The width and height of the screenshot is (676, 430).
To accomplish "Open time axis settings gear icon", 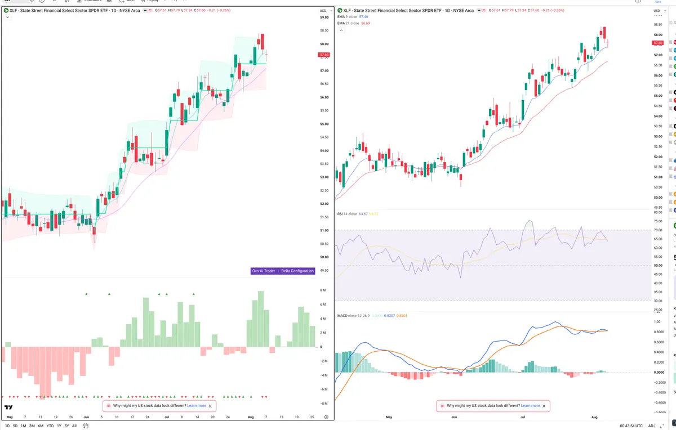I will (x=326, y=417).
